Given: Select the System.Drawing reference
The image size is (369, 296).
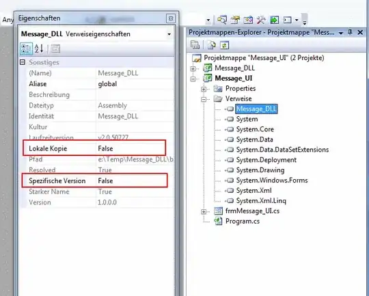Looking at the screenshot, I should click(260, 170).
